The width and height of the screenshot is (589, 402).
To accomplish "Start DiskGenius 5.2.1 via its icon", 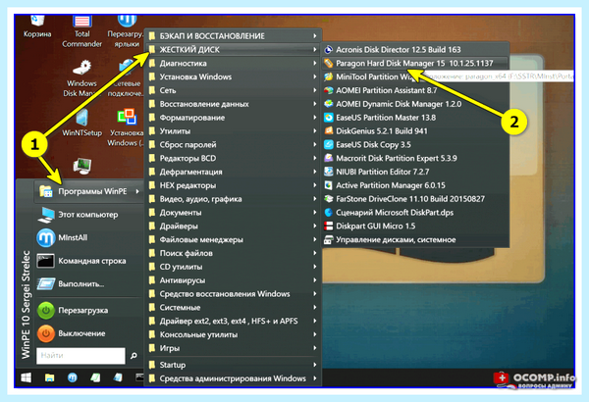I will click(329, 131).
